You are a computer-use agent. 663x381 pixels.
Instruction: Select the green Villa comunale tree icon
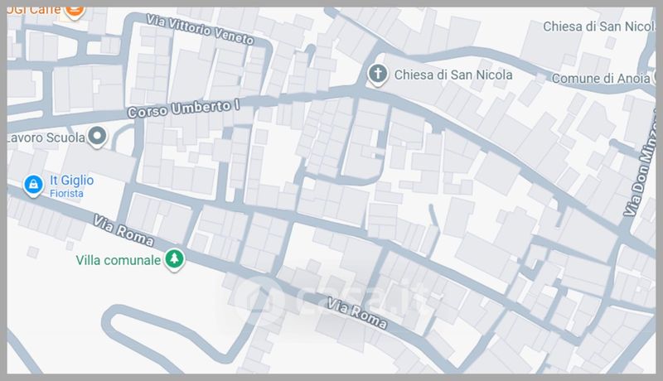point(174,260)
